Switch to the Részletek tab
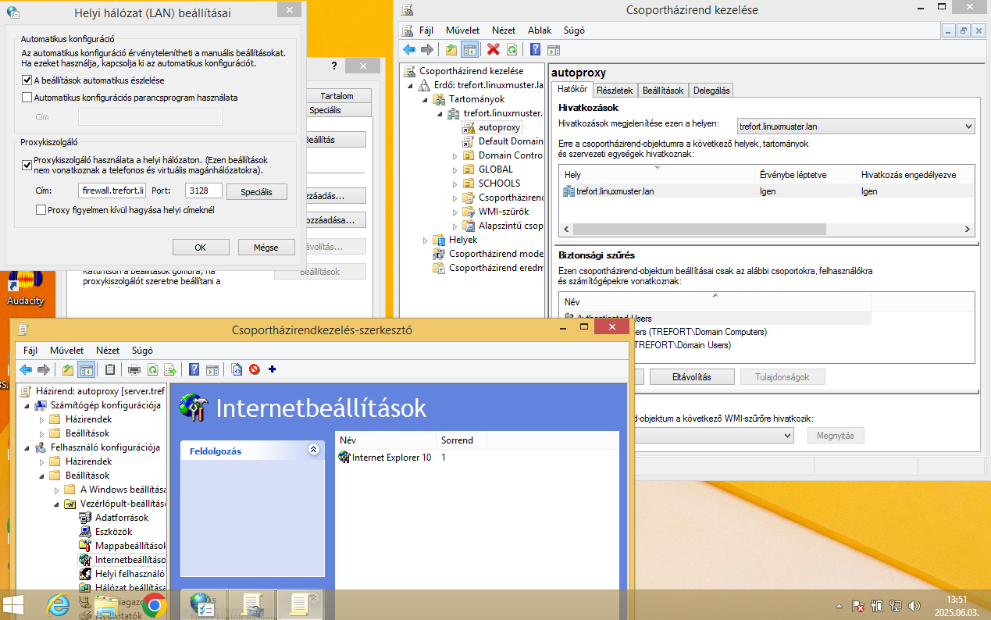 pos(615,91)
